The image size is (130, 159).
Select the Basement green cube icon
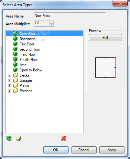coord(15,39)
